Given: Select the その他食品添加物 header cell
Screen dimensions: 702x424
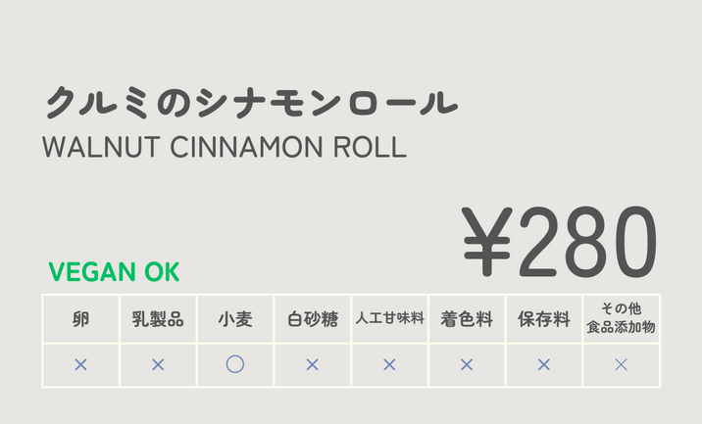Looking at the screenshot, I should coord(621,319).
